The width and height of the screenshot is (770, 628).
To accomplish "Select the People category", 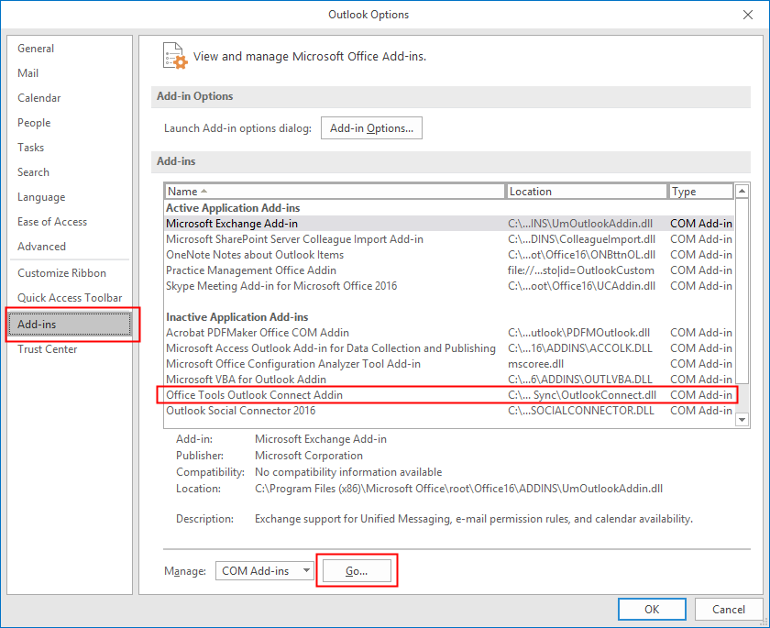I will pyautogui.click(x=34, y=122).
